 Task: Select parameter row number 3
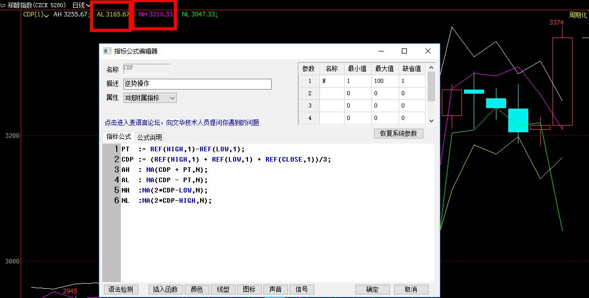pyautogui.click(x=310, y=106)
